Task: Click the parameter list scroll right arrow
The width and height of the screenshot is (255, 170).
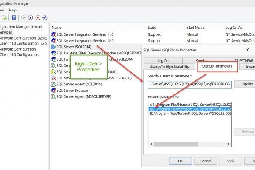Action: click(229, 144)
